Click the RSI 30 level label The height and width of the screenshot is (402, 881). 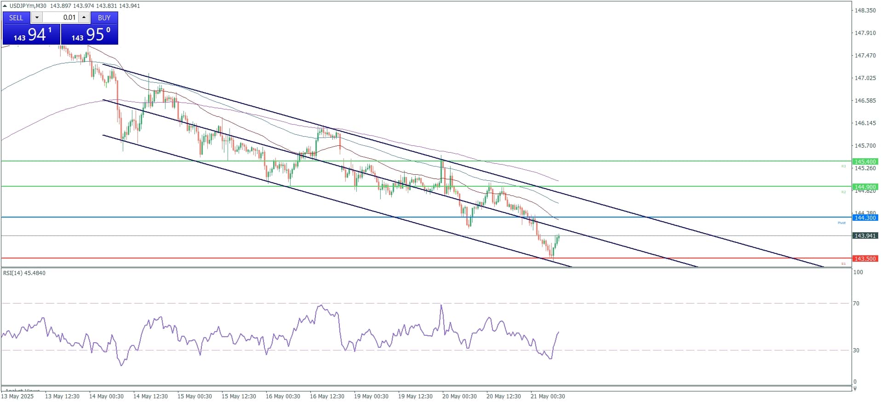click(856, 350)
